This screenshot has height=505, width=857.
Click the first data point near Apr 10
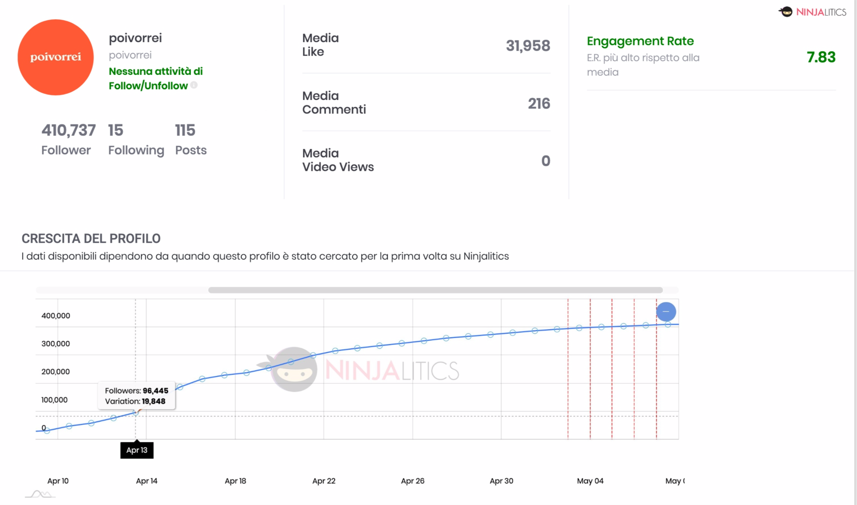[x=47, y=430]
